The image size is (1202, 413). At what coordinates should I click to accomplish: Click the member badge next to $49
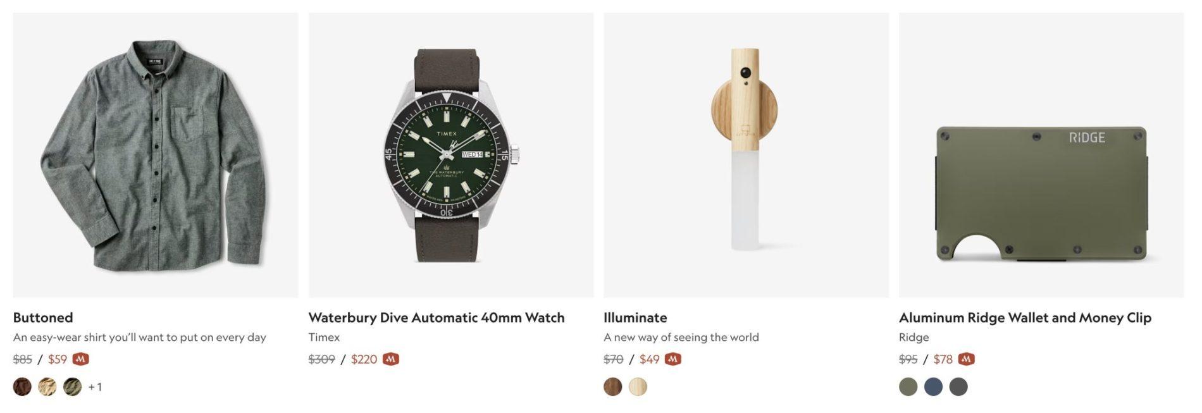point(673,359)
